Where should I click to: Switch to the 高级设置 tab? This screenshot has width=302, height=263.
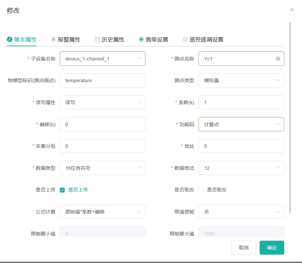pyautogui.click(x=153, y=39)
